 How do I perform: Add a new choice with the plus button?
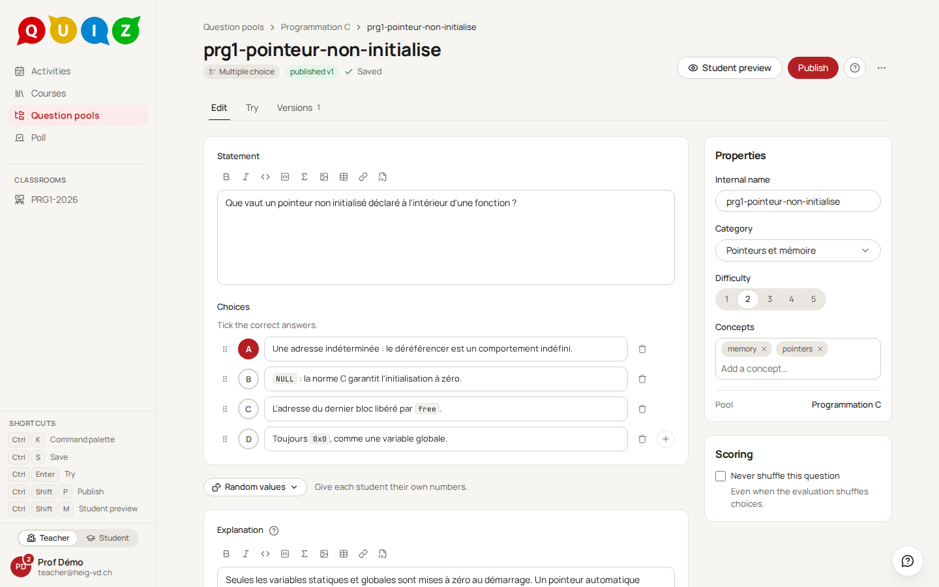pos(666,439)
